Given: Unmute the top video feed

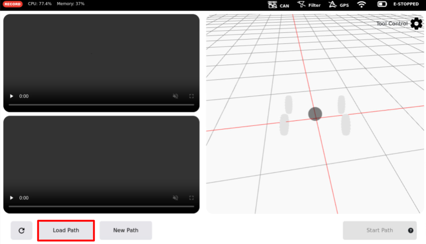Looking at the screenshot, I should coord(175,96).
